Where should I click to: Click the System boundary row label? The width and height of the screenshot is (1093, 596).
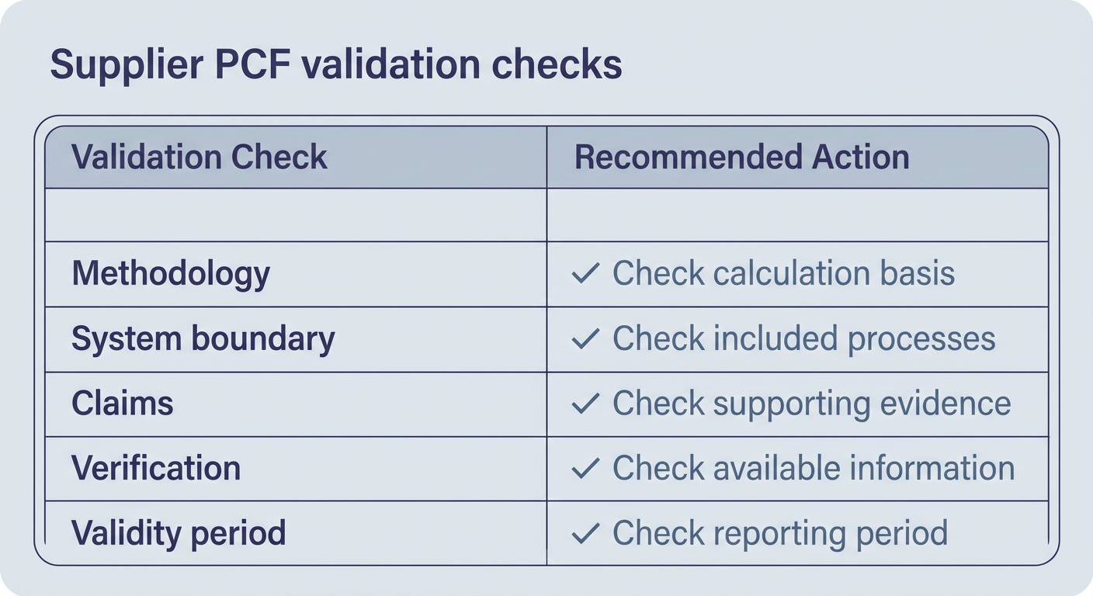[x=203, y=340]
